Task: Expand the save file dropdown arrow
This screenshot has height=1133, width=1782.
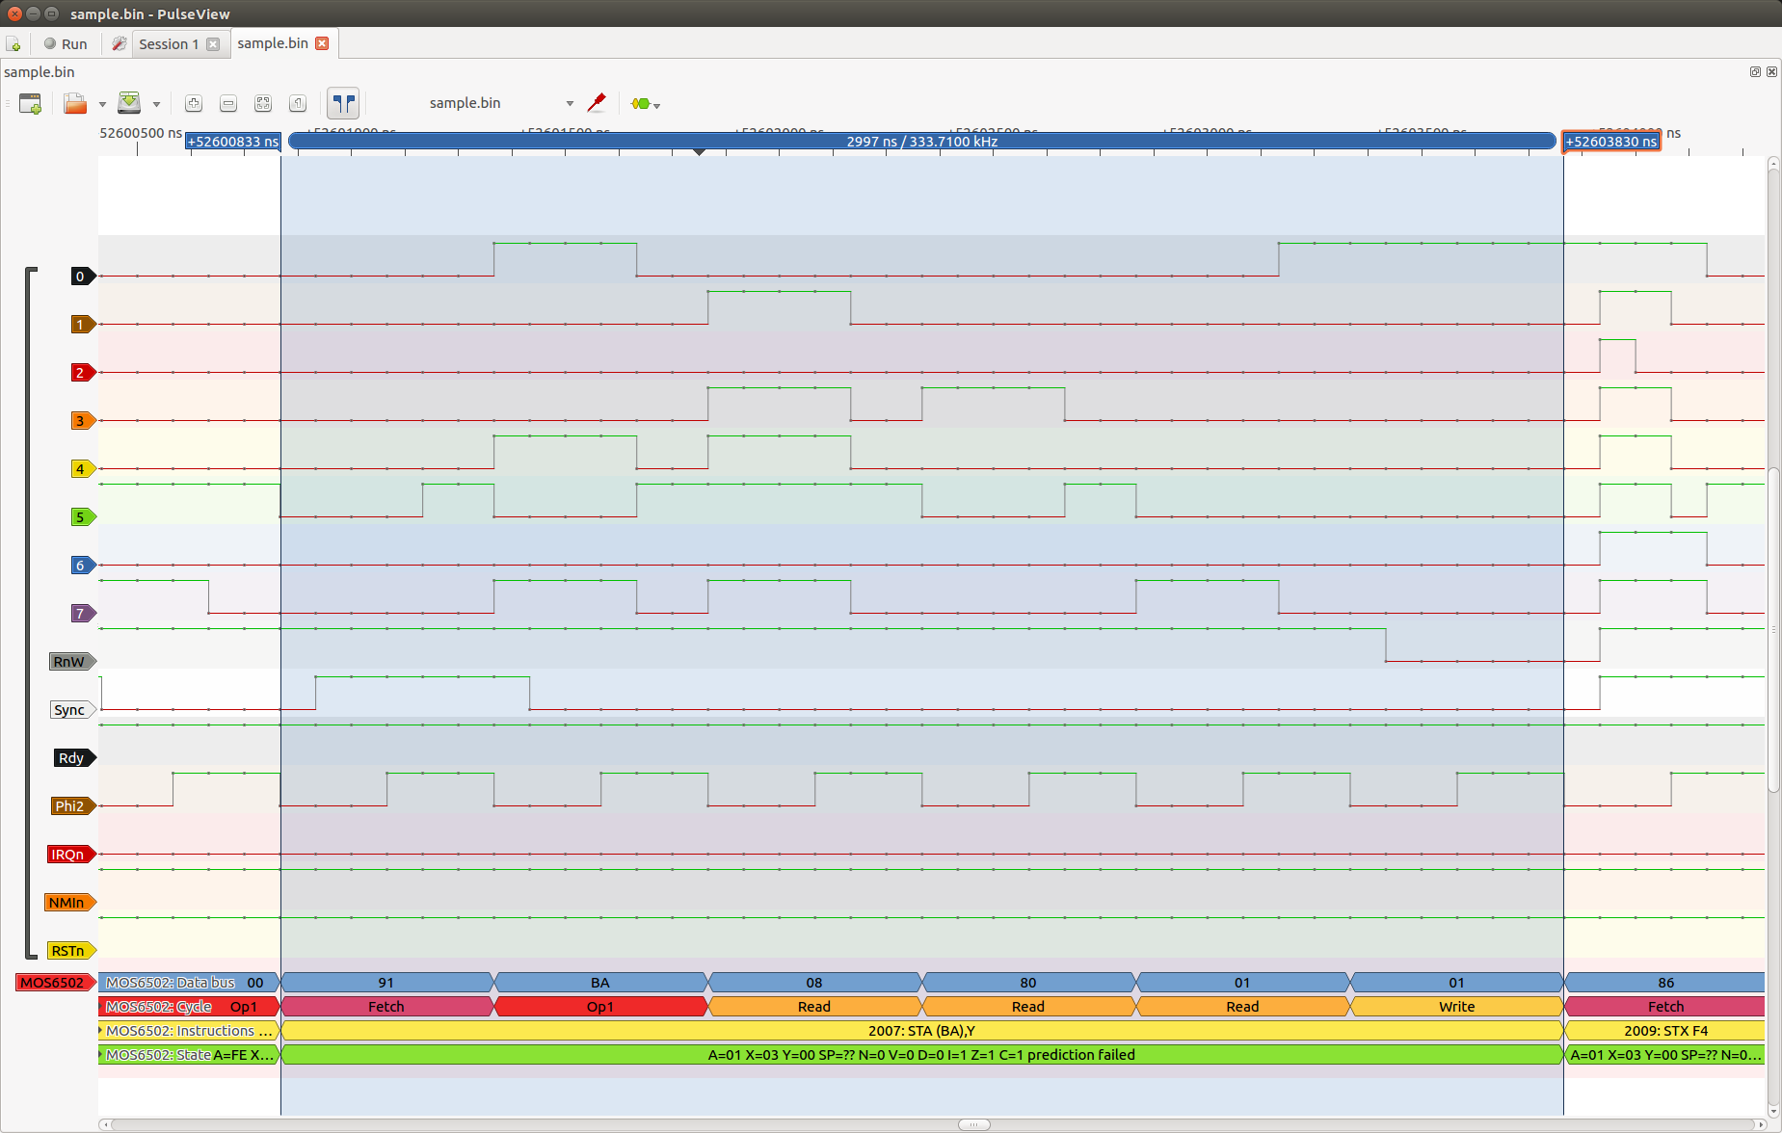Action: (156, 105)
